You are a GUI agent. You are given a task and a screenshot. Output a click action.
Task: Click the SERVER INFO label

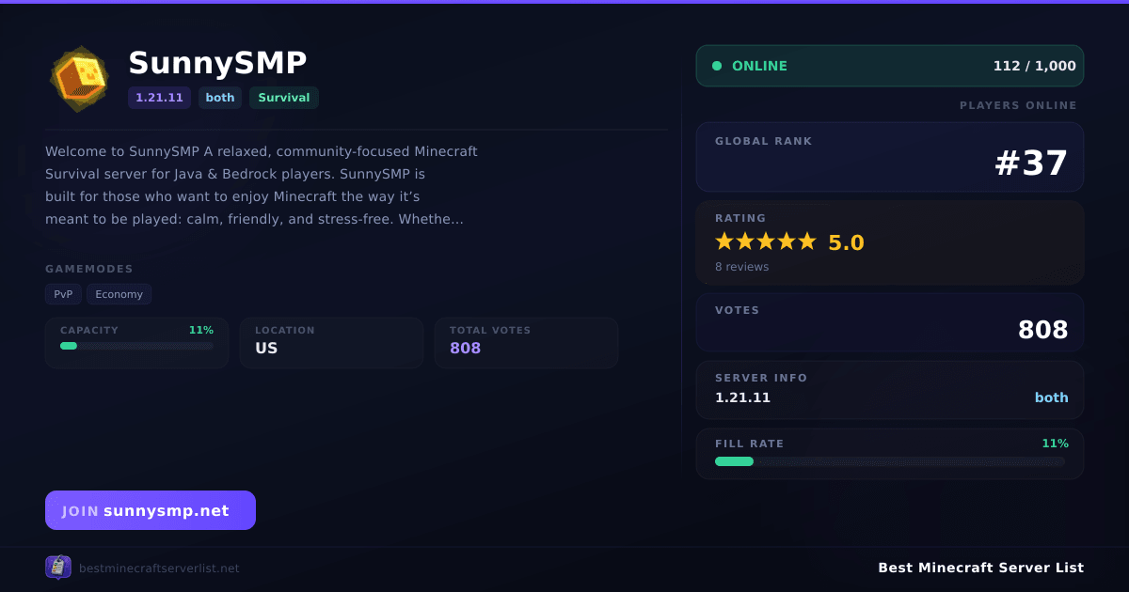coord(761,378)
